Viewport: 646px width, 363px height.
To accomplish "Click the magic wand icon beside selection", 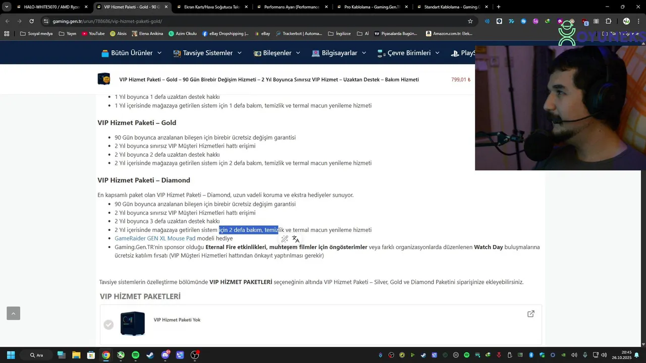I will 285,239.
